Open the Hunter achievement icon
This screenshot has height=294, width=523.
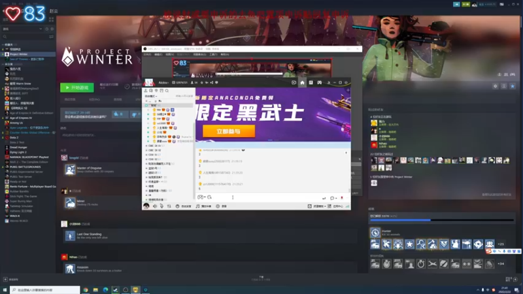375,233
